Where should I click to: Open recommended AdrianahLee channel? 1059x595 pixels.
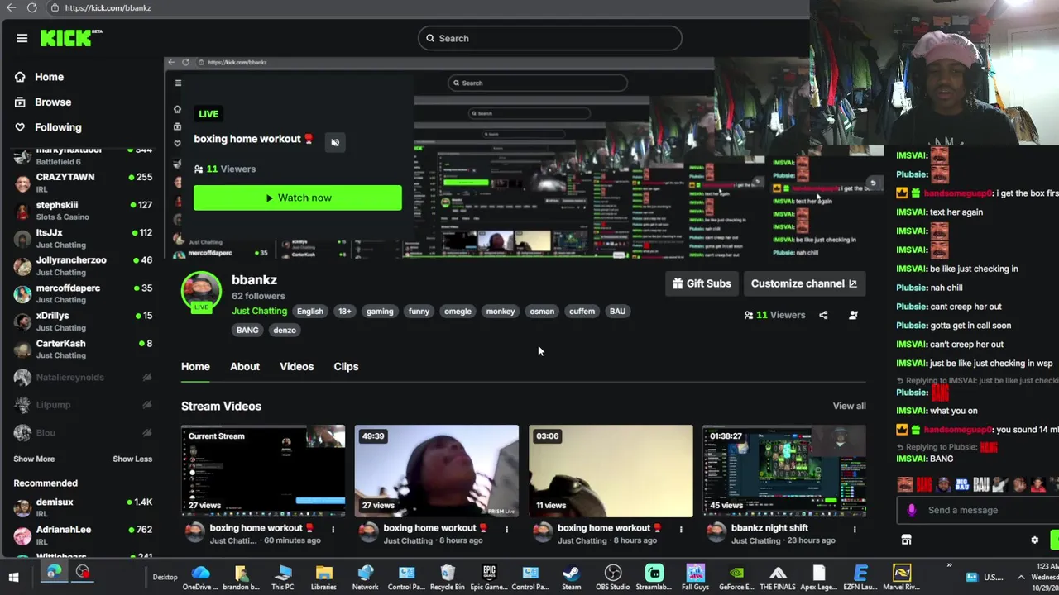coord(83,535)
